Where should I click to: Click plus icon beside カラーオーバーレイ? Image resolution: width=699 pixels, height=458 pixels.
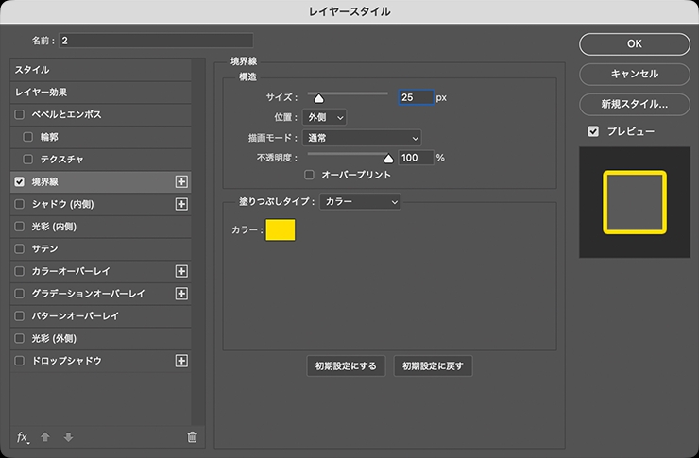pyautogui.click(x=182, y=271)
